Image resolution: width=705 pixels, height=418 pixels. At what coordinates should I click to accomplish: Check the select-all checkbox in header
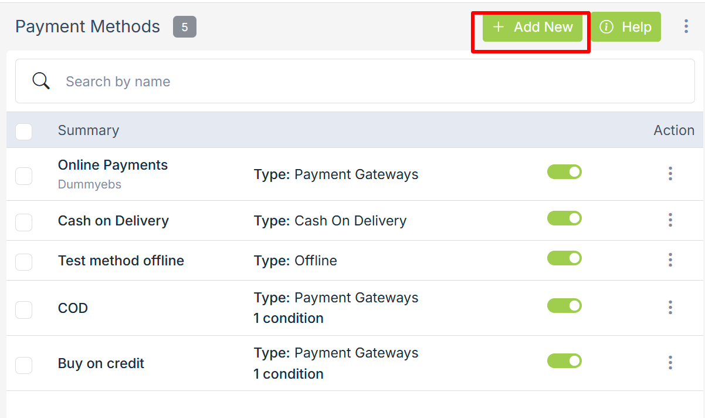pyautogui.click(x=24, y=131)
